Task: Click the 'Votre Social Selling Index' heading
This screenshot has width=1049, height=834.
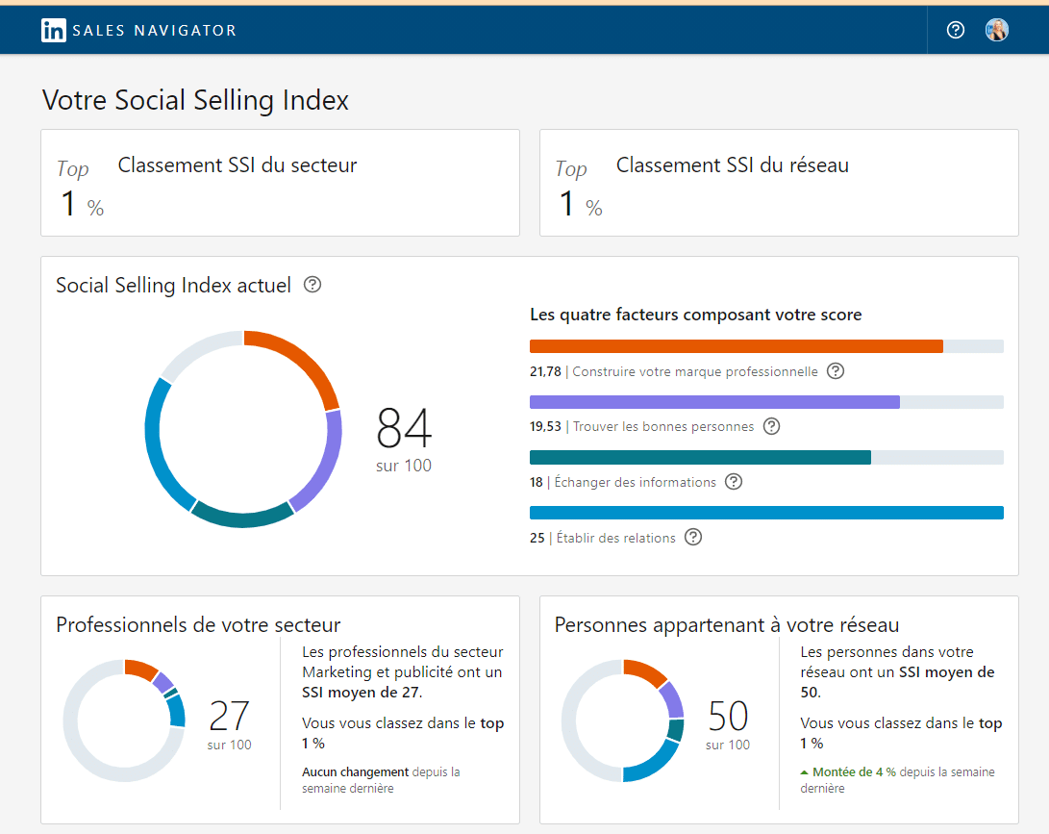Action: point(195,100)
